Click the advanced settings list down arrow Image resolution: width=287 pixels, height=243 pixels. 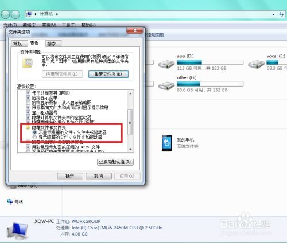130,149
